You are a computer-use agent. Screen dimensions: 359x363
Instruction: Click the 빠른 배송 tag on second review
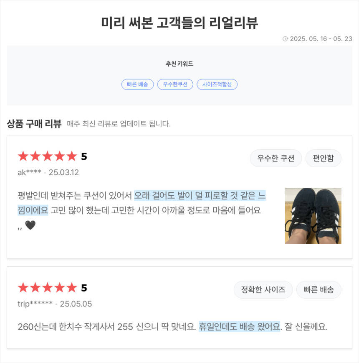pyautogui.click(x=319, y=289)
